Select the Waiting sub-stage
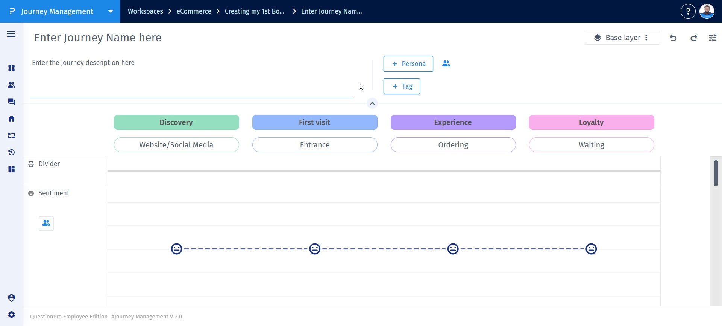This screenshot has height=326, width=722. 592,145
